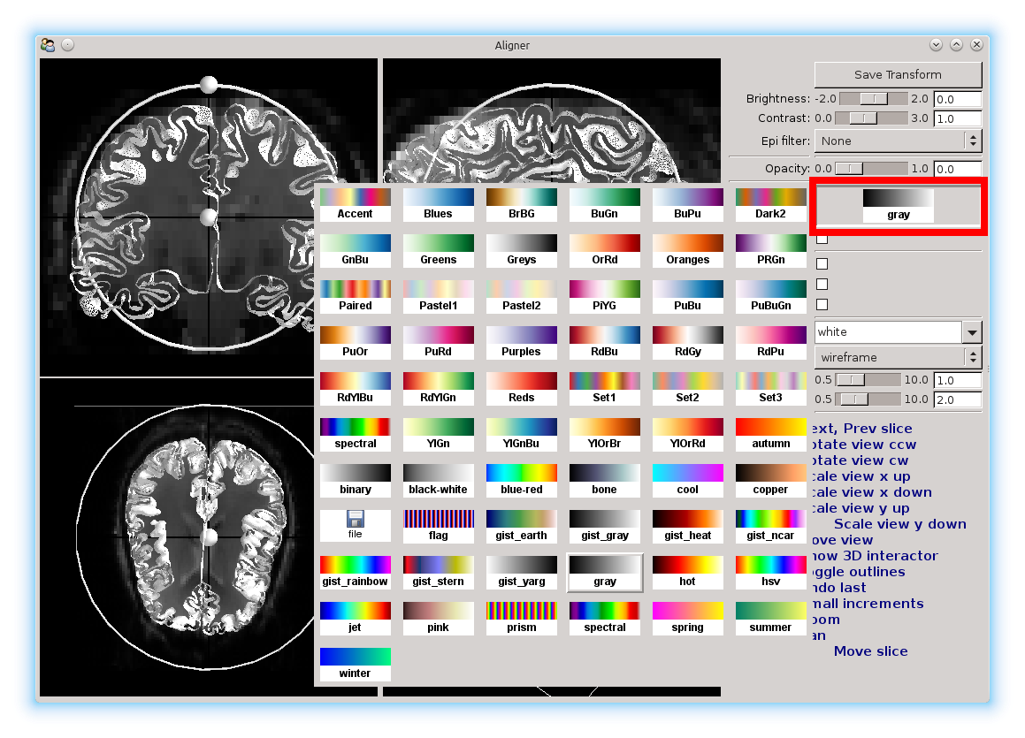
Task: Select gist_yarg from the colormap popup
Action: (522, 572)
